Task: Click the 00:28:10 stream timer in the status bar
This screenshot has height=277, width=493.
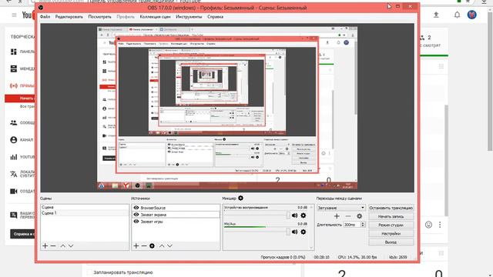Action: point(321,257)
